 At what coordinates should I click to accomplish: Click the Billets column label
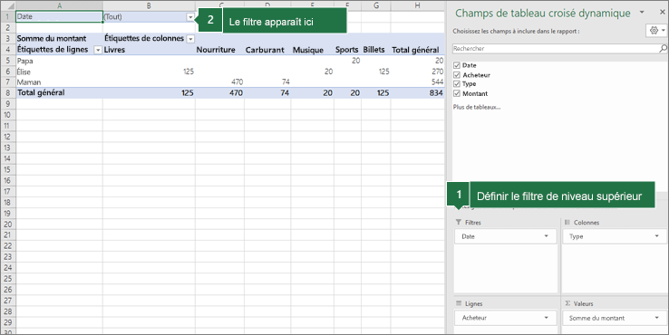pos(373,50)
